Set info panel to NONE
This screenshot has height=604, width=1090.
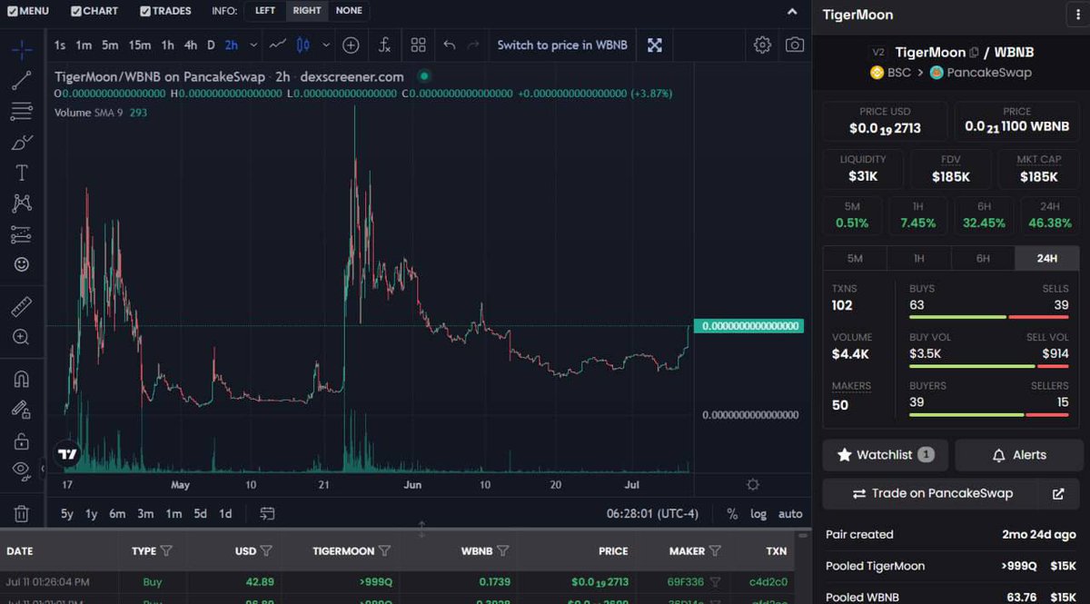point(349,11)
